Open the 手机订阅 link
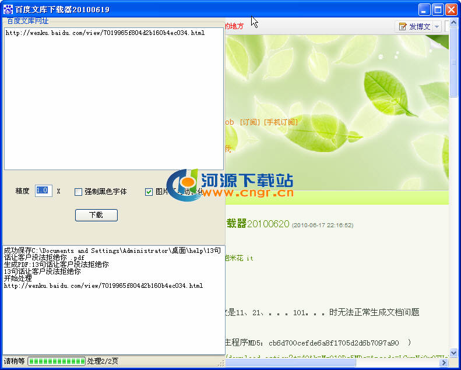The image size is (461, 370). [281, 122]
